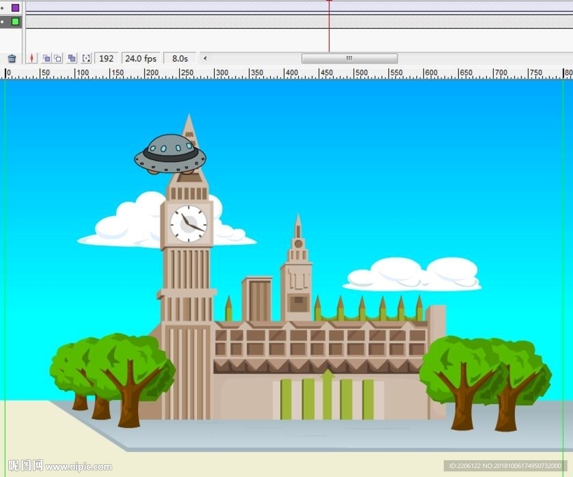Toggle Edit Multiple Frames button
Screen dimensions: 573x477
coord(72,58)
